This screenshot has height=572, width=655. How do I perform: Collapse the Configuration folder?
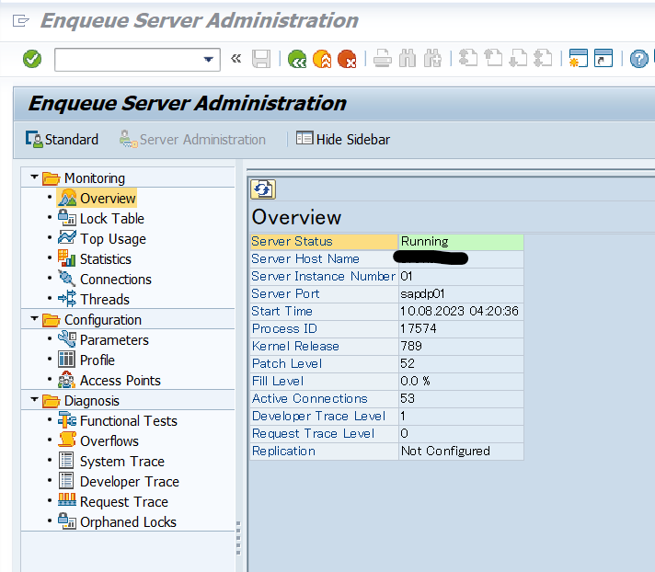click(35, 319)
